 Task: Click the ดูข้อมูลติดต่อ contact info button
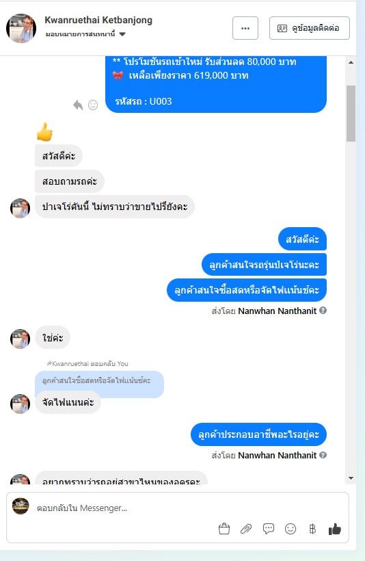pyautogui.click(x=309, y=28)
